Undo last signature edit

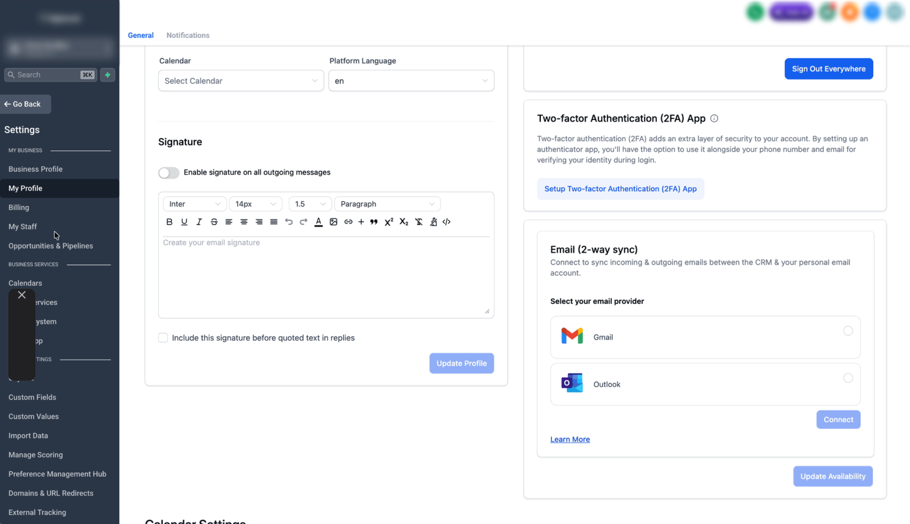[289, 222]
